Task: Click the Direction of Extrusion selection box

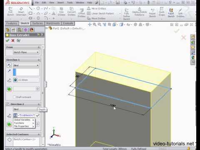Action: [x=26, y=72]
